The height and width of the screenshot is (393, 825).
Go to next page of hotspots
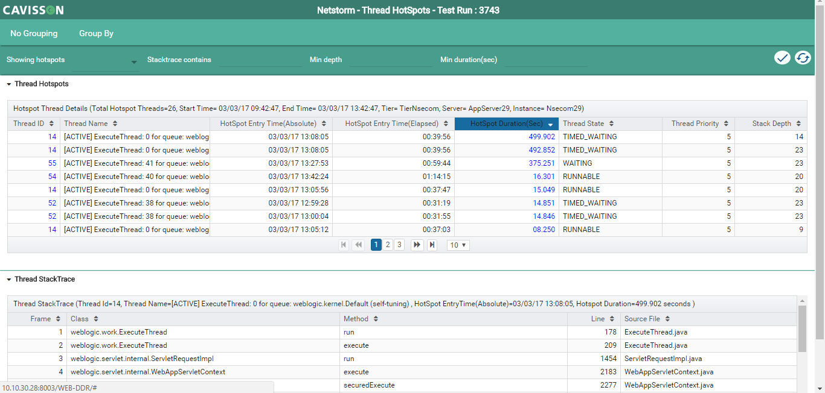pos(417,245)
